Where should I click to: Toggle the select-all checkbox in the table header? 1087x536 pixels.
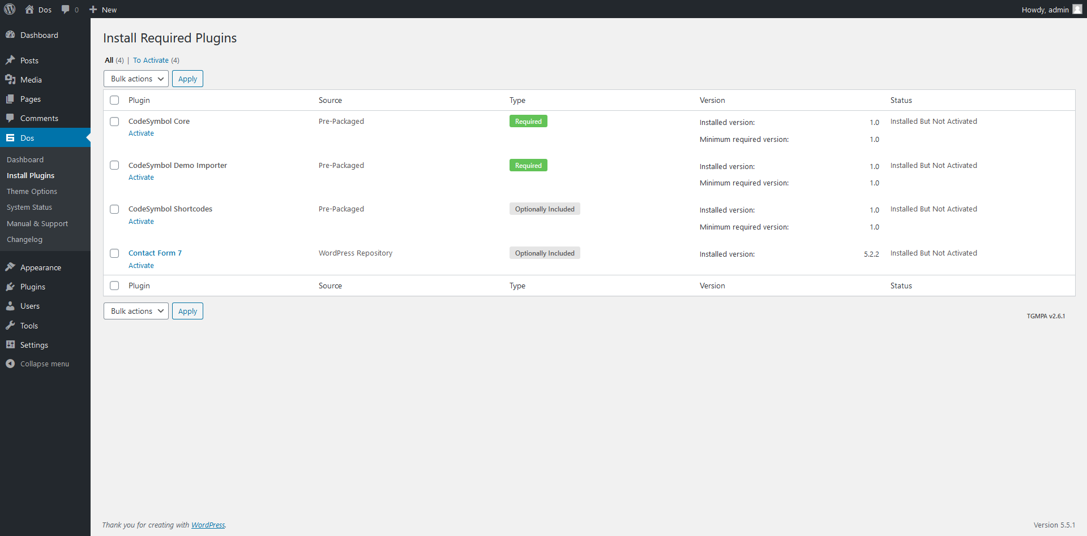[x=114, y=100]
